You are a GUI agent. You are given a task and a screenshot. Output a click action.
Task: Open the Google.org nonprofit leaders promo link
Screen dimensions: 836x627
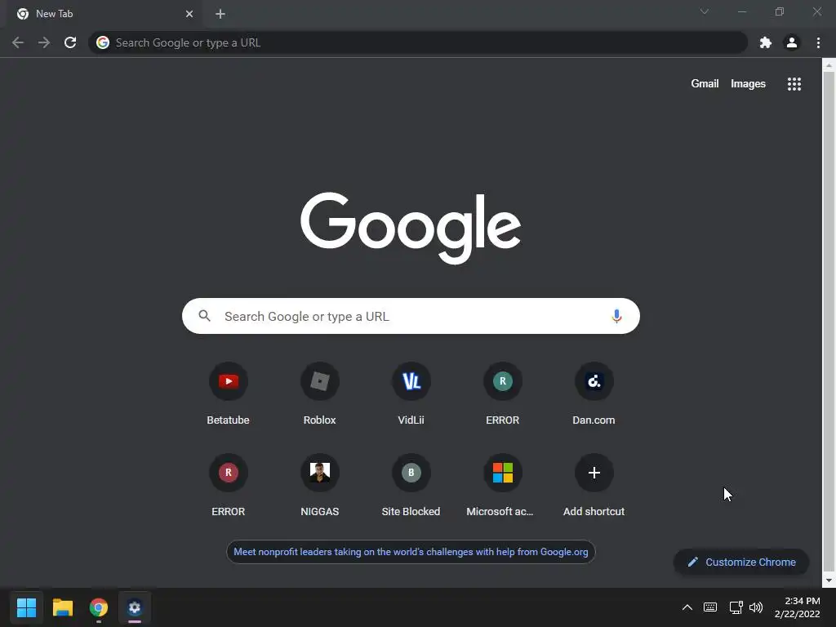pos(411,552)
